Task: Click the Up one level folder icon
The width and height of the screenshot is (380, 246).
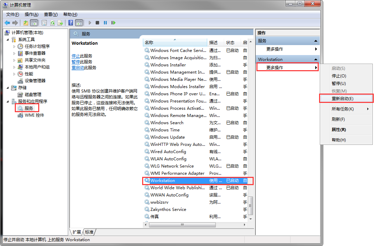Action: [x=25, y=23]
